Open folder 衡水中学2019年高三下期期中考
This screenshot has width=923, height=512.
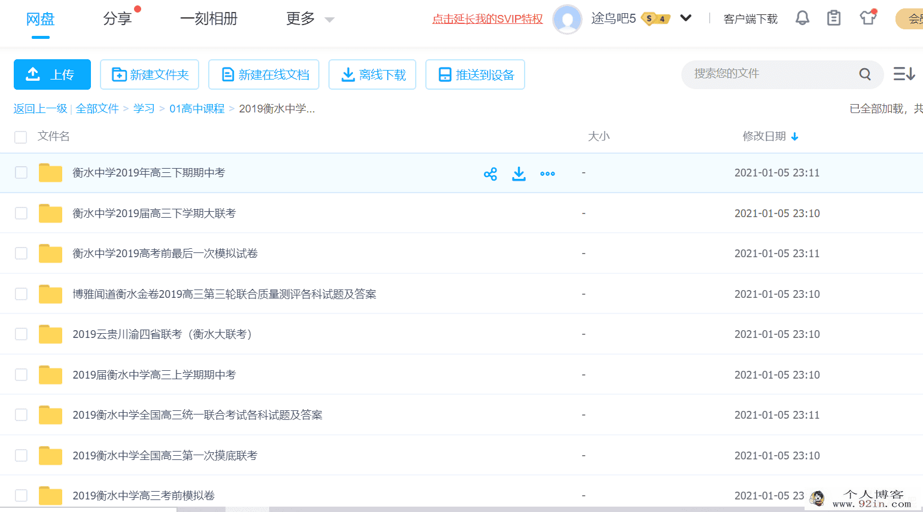tap(149, 173)
